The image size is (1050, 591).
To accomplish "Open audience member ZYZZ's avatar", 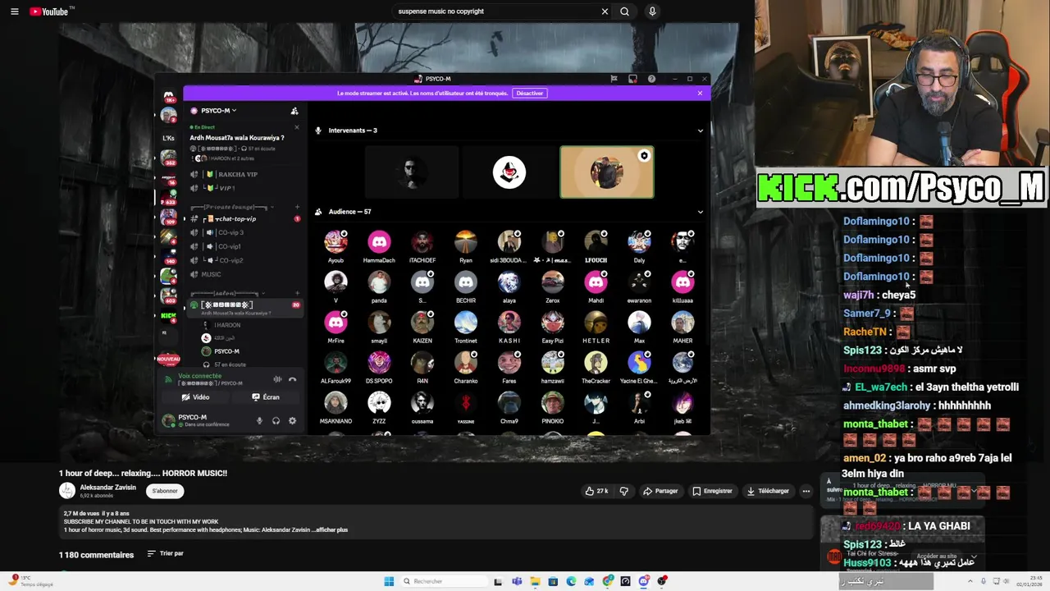I will tap(379, 402).
